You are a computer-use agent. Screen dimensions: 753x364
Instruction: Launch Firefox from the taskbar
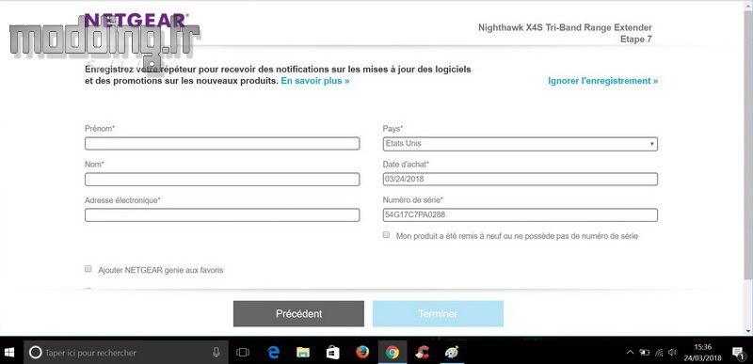362,353
